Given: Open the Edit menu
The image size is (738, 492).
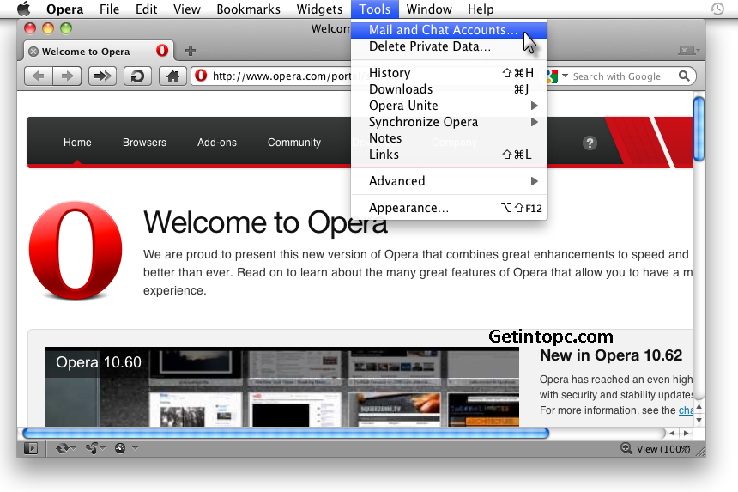Looking at the screenshot, I should click(147, 9).
